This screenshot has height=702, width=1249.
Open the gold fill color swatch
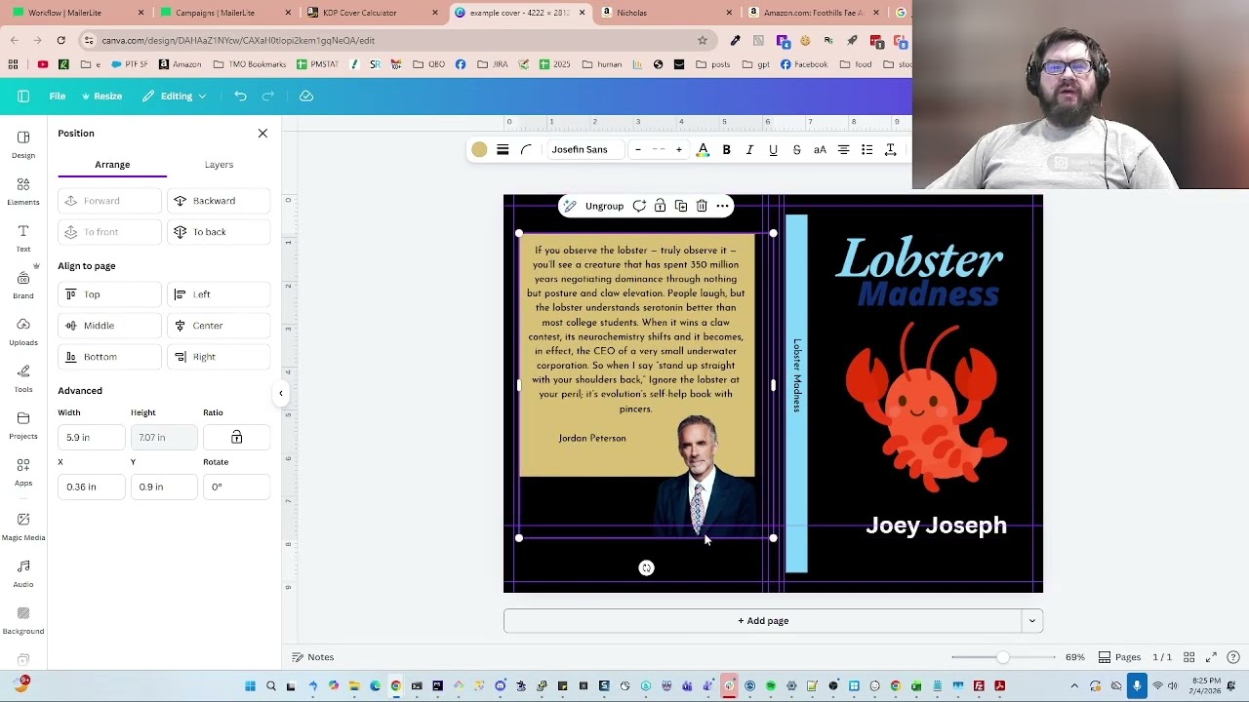coord(479,149)
